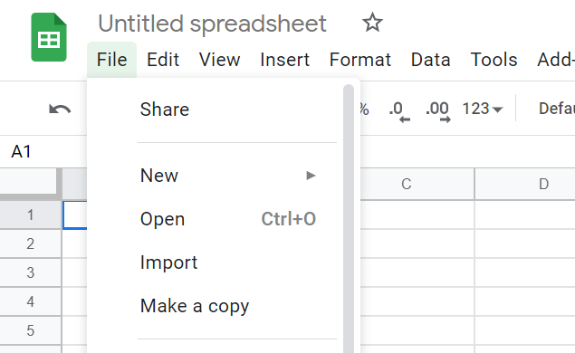
Task: Star the Untitled spreadsheet
Action: (x=372, y=23)
